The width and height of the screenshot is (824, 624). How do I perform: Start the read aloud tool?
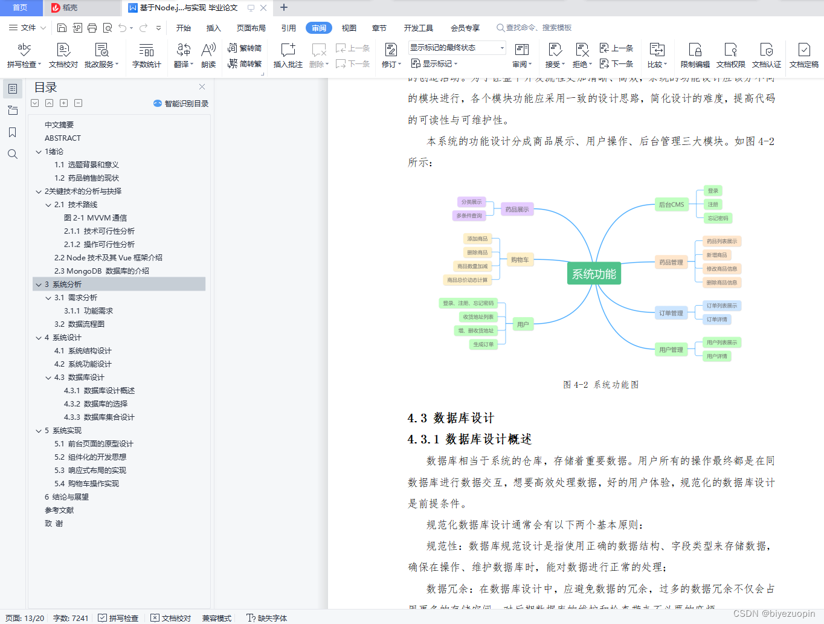[208, 55]
